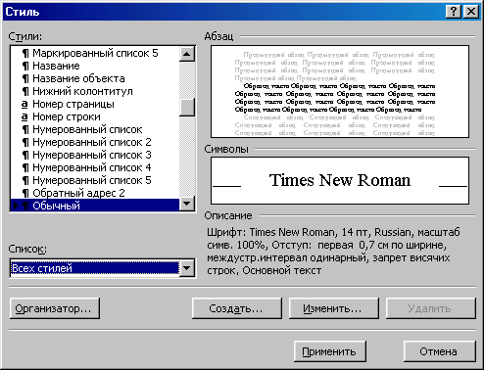Click the Отмена button
484x370 pixels.
pos(439,351)
